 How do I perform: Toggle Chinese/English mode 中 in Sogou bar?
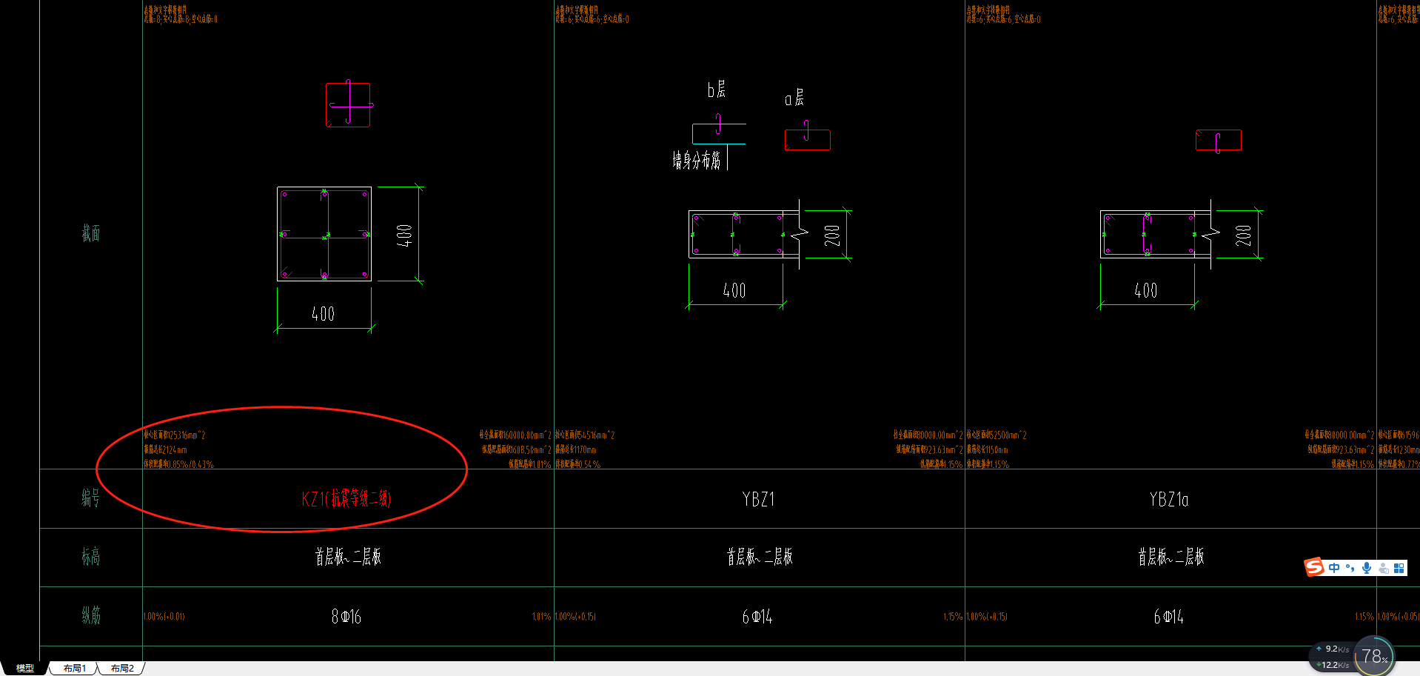1334,568
